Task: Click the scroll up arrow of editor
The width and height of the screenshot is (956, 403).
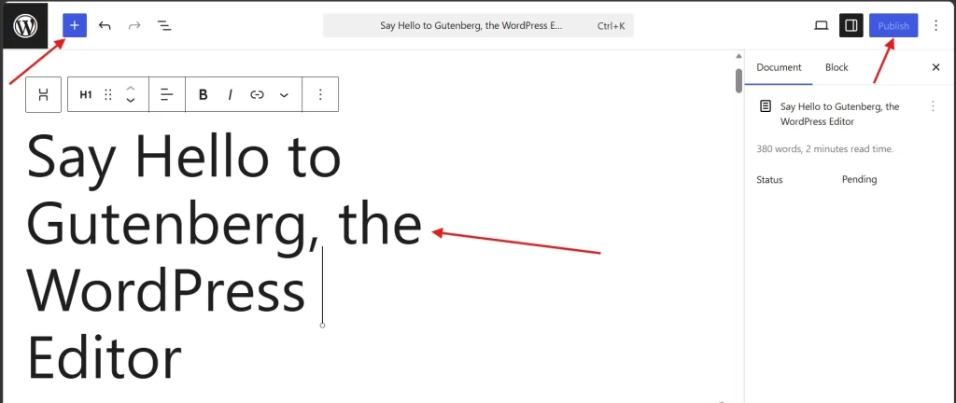Action: pos(739,58)
